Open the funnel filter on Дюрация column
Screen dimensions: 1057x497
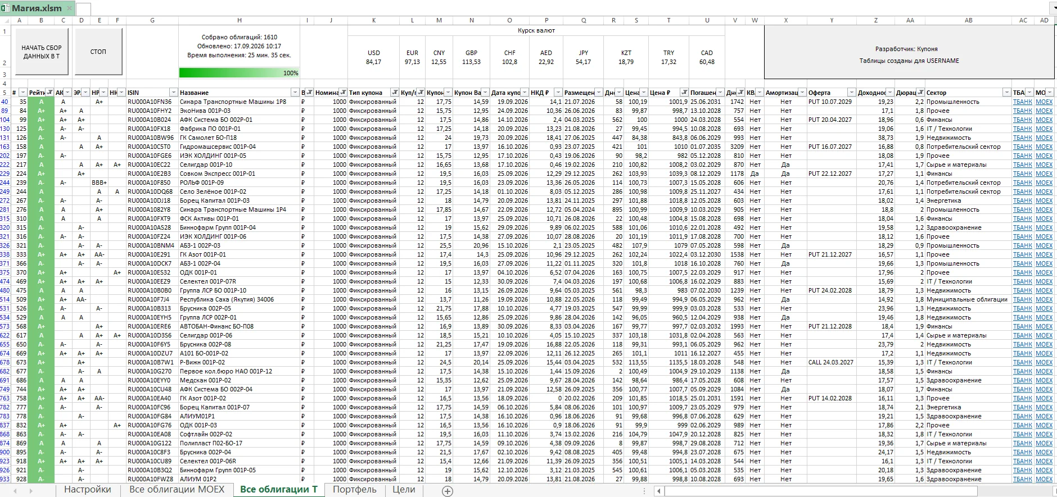921,93
